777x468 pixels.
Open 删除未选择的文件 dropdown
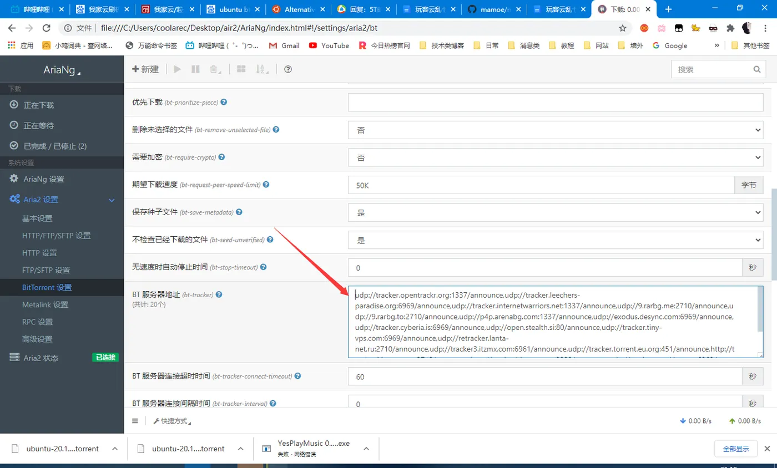click(556, 130)
